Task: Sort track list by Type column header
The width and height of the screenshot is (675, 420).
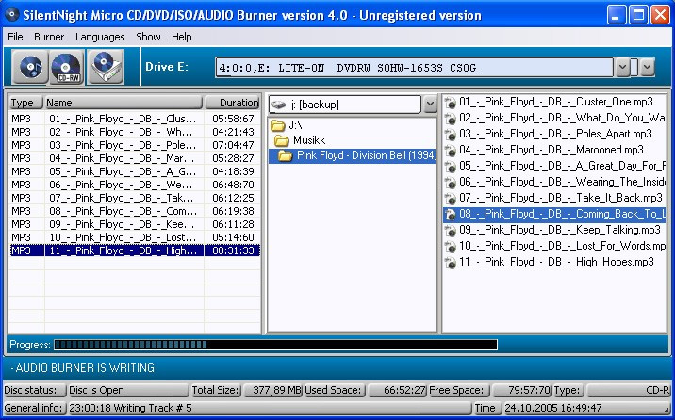Action: [x=25, y=103]
